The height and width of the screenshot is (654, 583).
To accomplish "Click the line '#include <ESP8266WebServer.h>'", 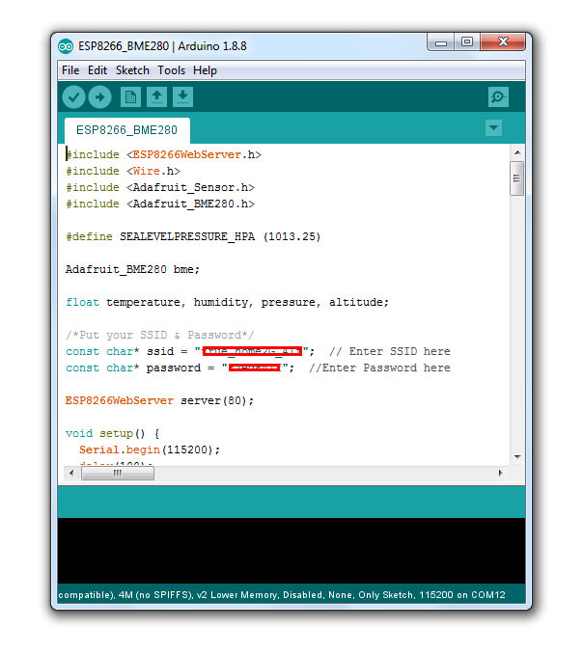I will click(163, 154).
